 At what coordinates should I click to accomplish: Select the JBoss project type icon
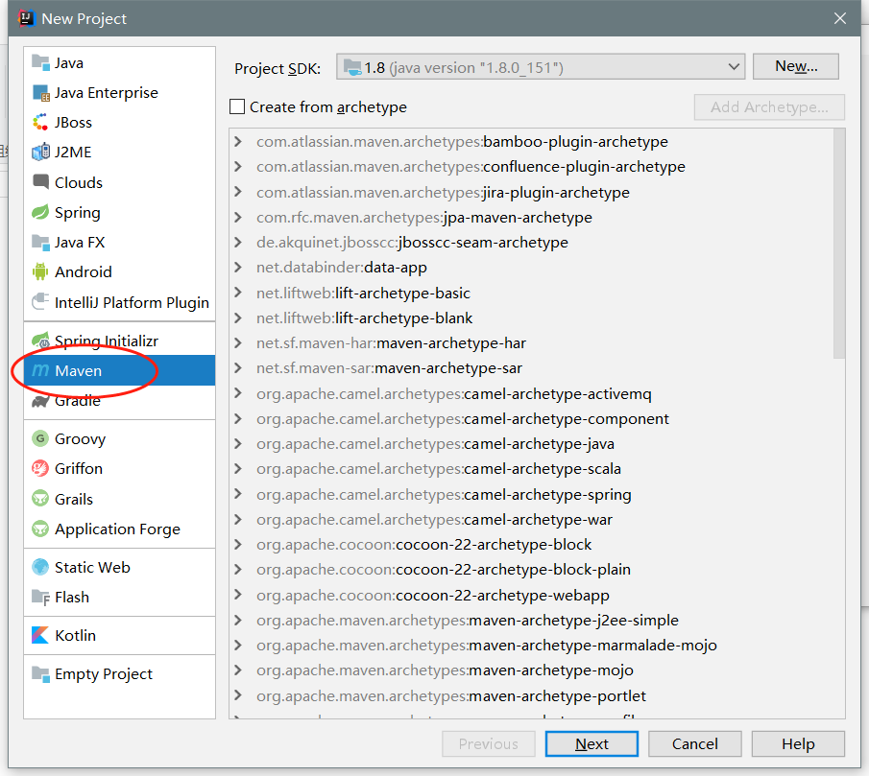pyautogui.click(x=40, y=123)
